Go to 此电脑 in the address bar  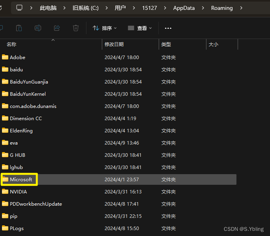(x=48, y=8)
